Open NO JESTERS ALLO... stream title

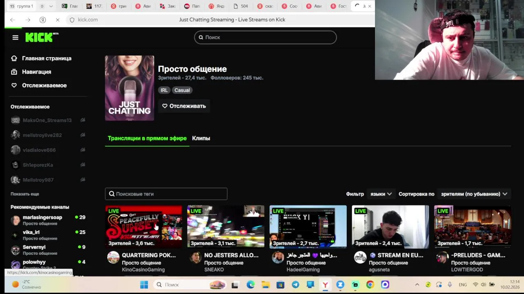click(x=231, y=255)
